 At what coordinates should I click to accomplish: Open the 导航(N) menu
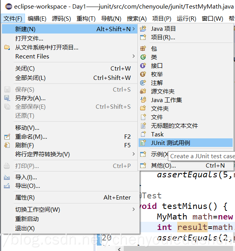pyautogui.click(x=111, y=19)
